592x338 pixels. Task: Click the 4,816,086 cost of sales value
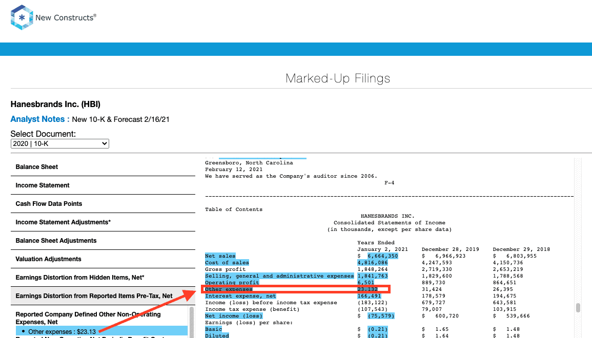click(x=373, y=263)
